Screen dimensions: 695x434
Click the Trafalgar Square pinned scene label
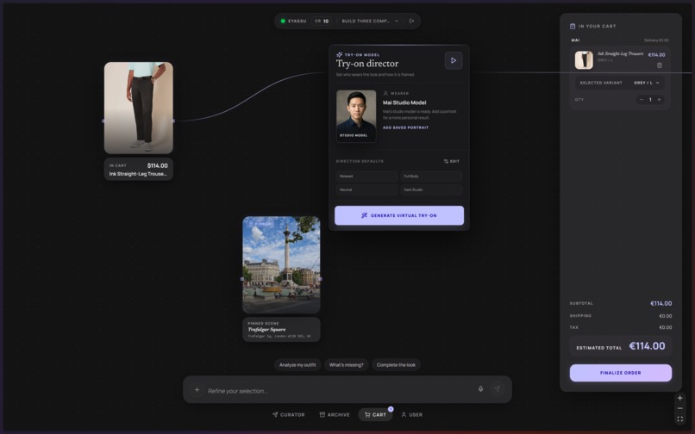coord(281,330)
